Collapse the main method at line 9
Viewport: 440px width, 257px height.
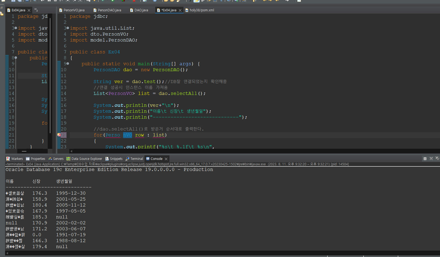click(x=68, y=64)
